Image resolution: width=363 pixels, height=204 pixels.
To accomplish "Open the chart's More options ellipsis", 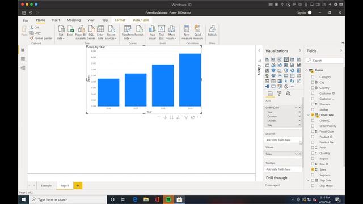I will click(x=199, y=117).
